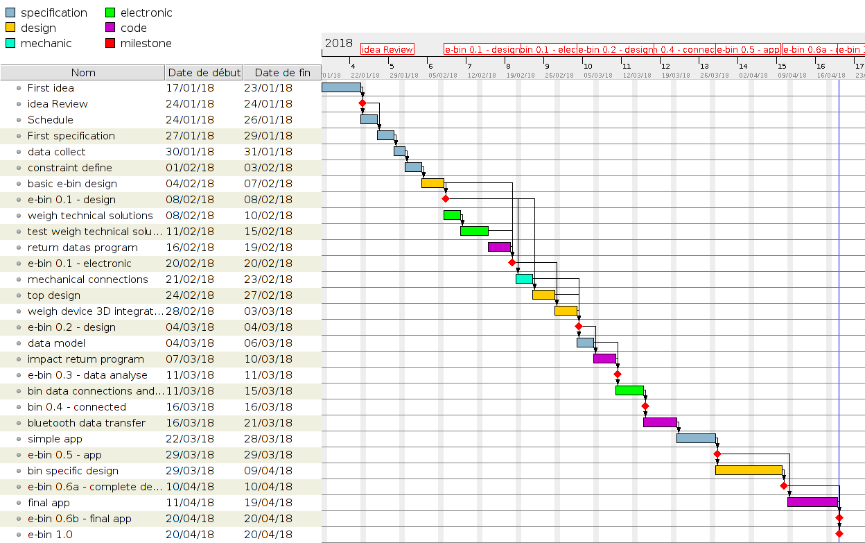Select the First specification task row
Viewport: 865px width, 543px height.
point(161,136)
